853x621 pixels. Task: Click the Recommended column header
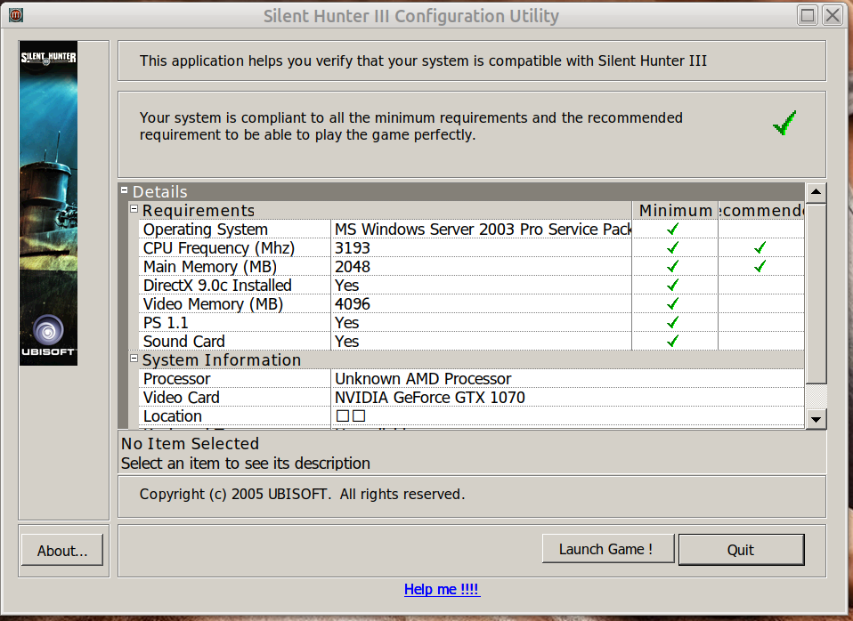pos(760,210)
